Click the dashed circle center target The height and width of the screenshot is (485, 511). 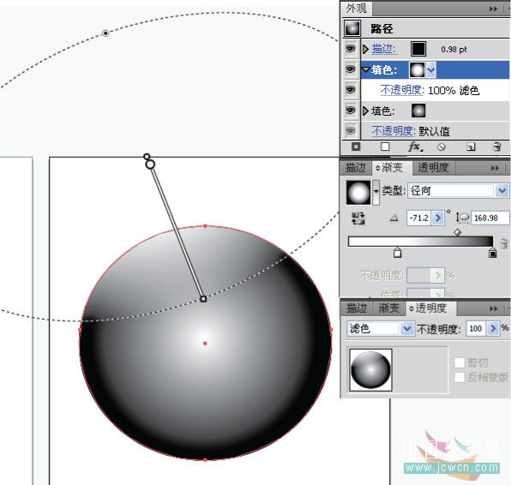105,33
